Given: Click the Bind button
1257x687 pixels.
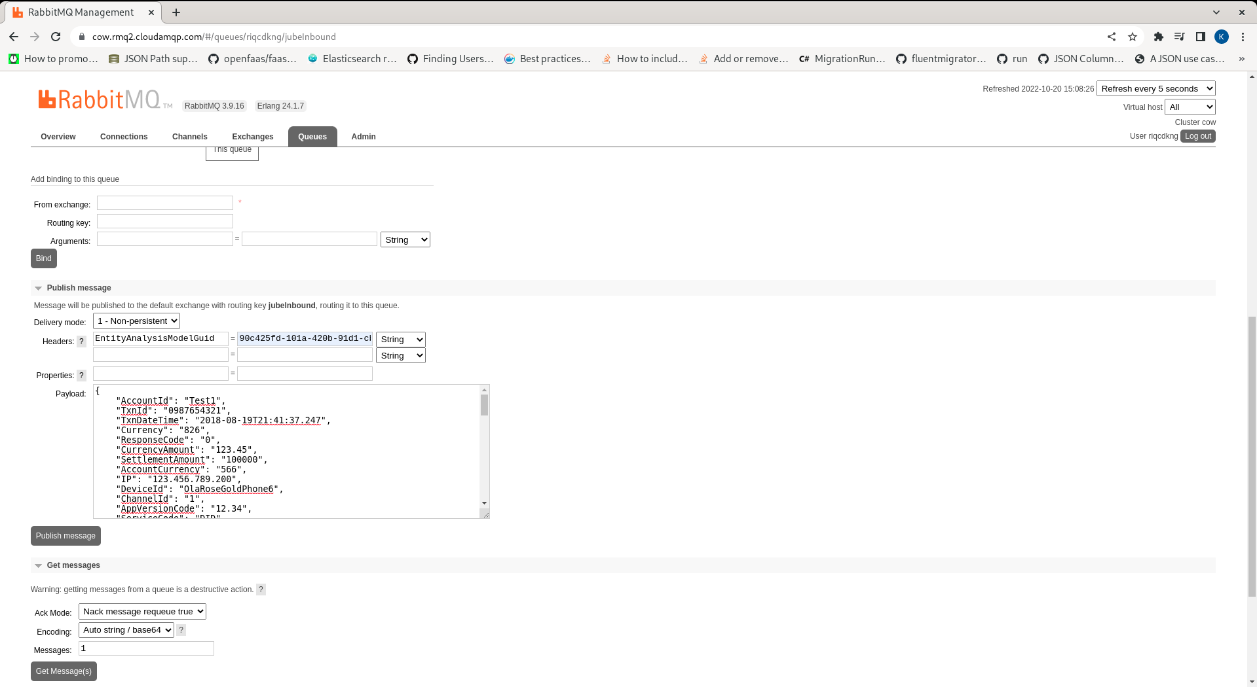Looking at the screenshot, I should (x=44, y=258).
